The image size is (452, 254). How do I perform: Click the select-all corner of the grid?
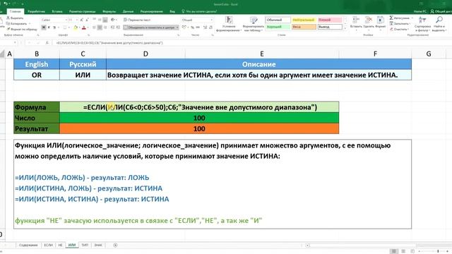point(2,54)
